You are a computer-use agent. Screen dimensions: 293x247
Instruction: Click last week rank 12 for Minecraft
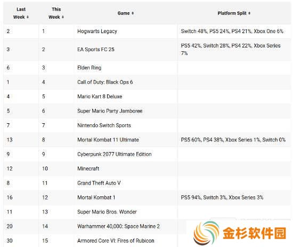point(10,169)
